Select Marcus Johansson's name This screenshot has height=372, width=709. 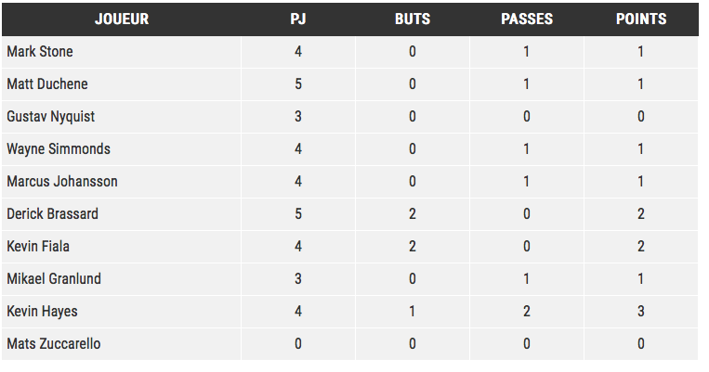62,182
